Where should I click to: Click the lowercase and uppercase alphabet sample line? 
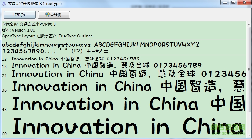pos(101,45)
